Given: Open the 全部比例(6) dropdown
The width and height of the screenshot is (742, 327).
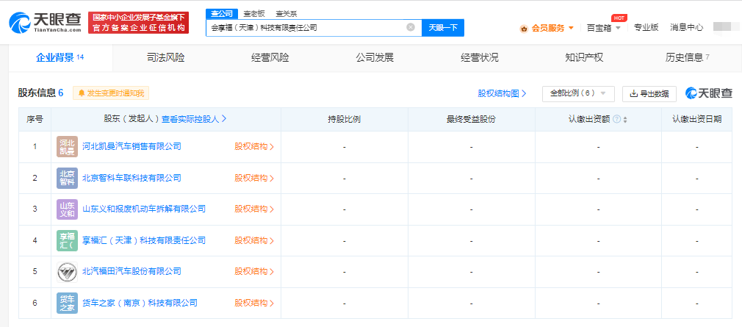Looking at the screenshot, I should [x=578, y=94].
